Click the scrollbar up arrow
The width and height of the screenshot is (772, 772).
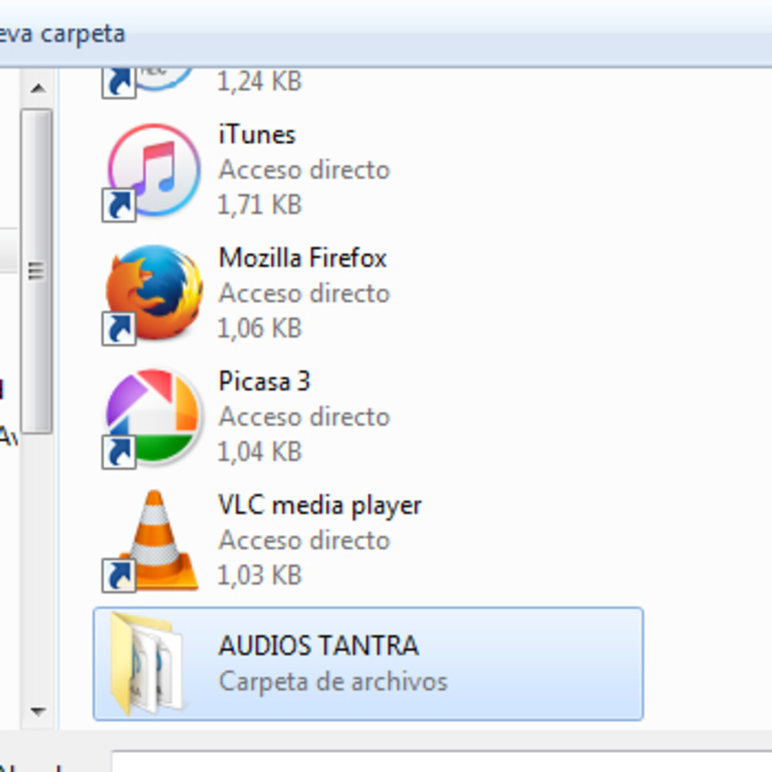tap(37, 88)
